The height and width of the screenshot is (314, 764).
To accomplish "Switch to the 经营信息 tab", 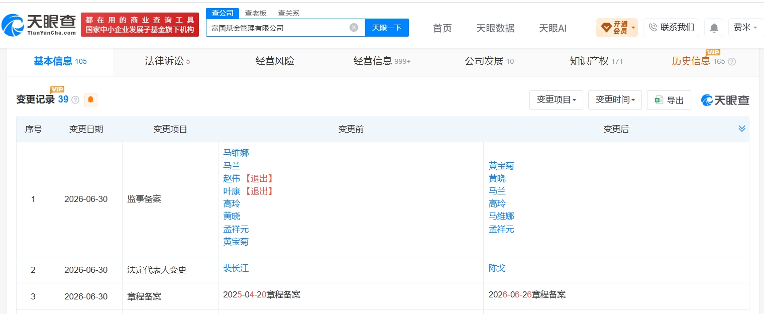I will coord(382,61).
